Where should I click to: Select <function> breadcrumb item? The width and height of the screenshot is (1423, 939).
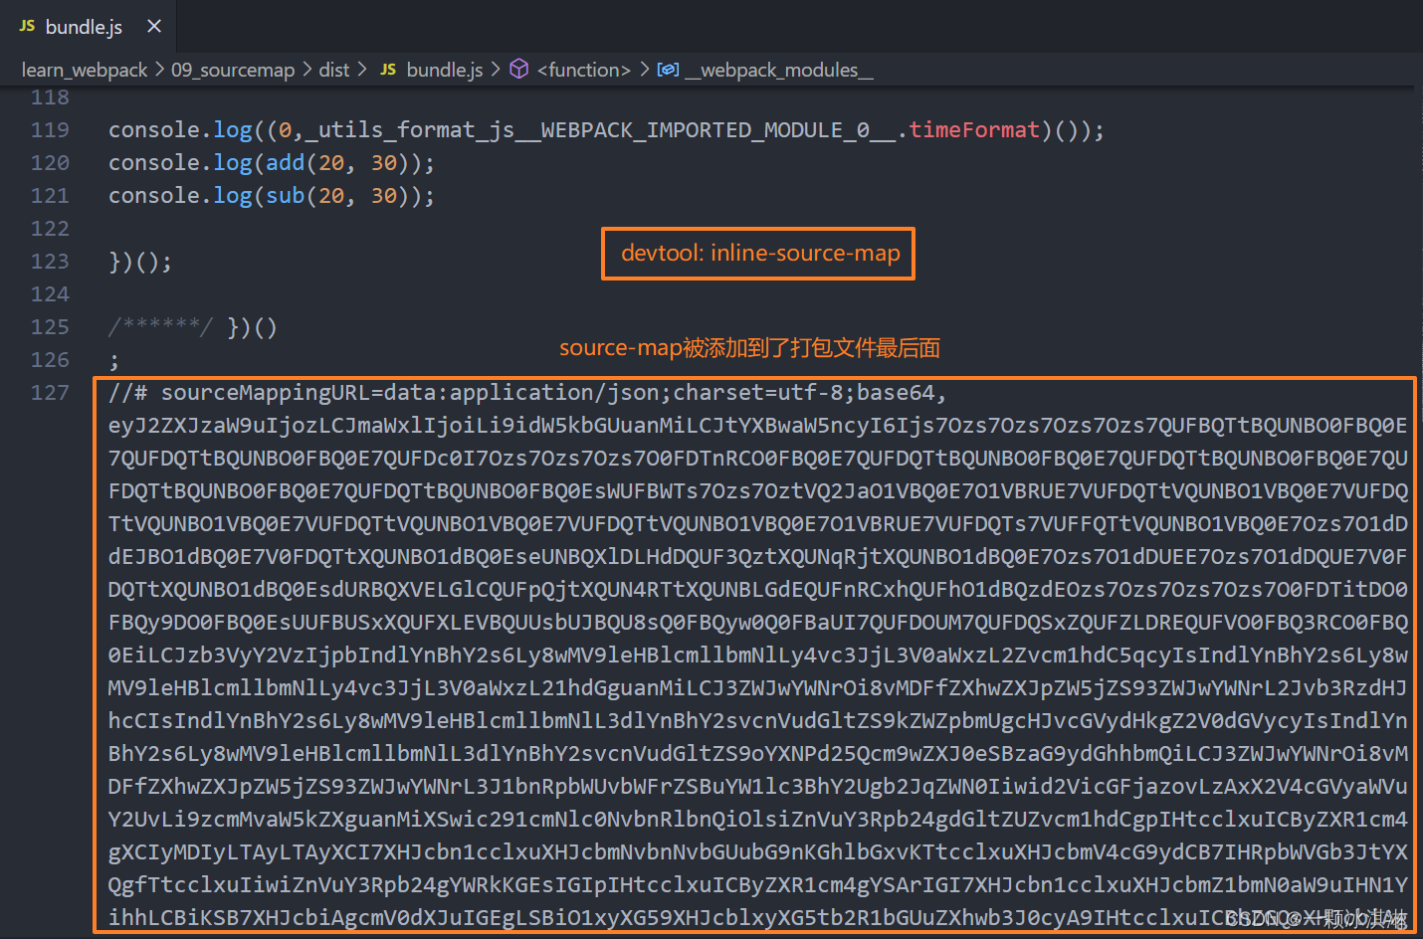pos(584,70)
